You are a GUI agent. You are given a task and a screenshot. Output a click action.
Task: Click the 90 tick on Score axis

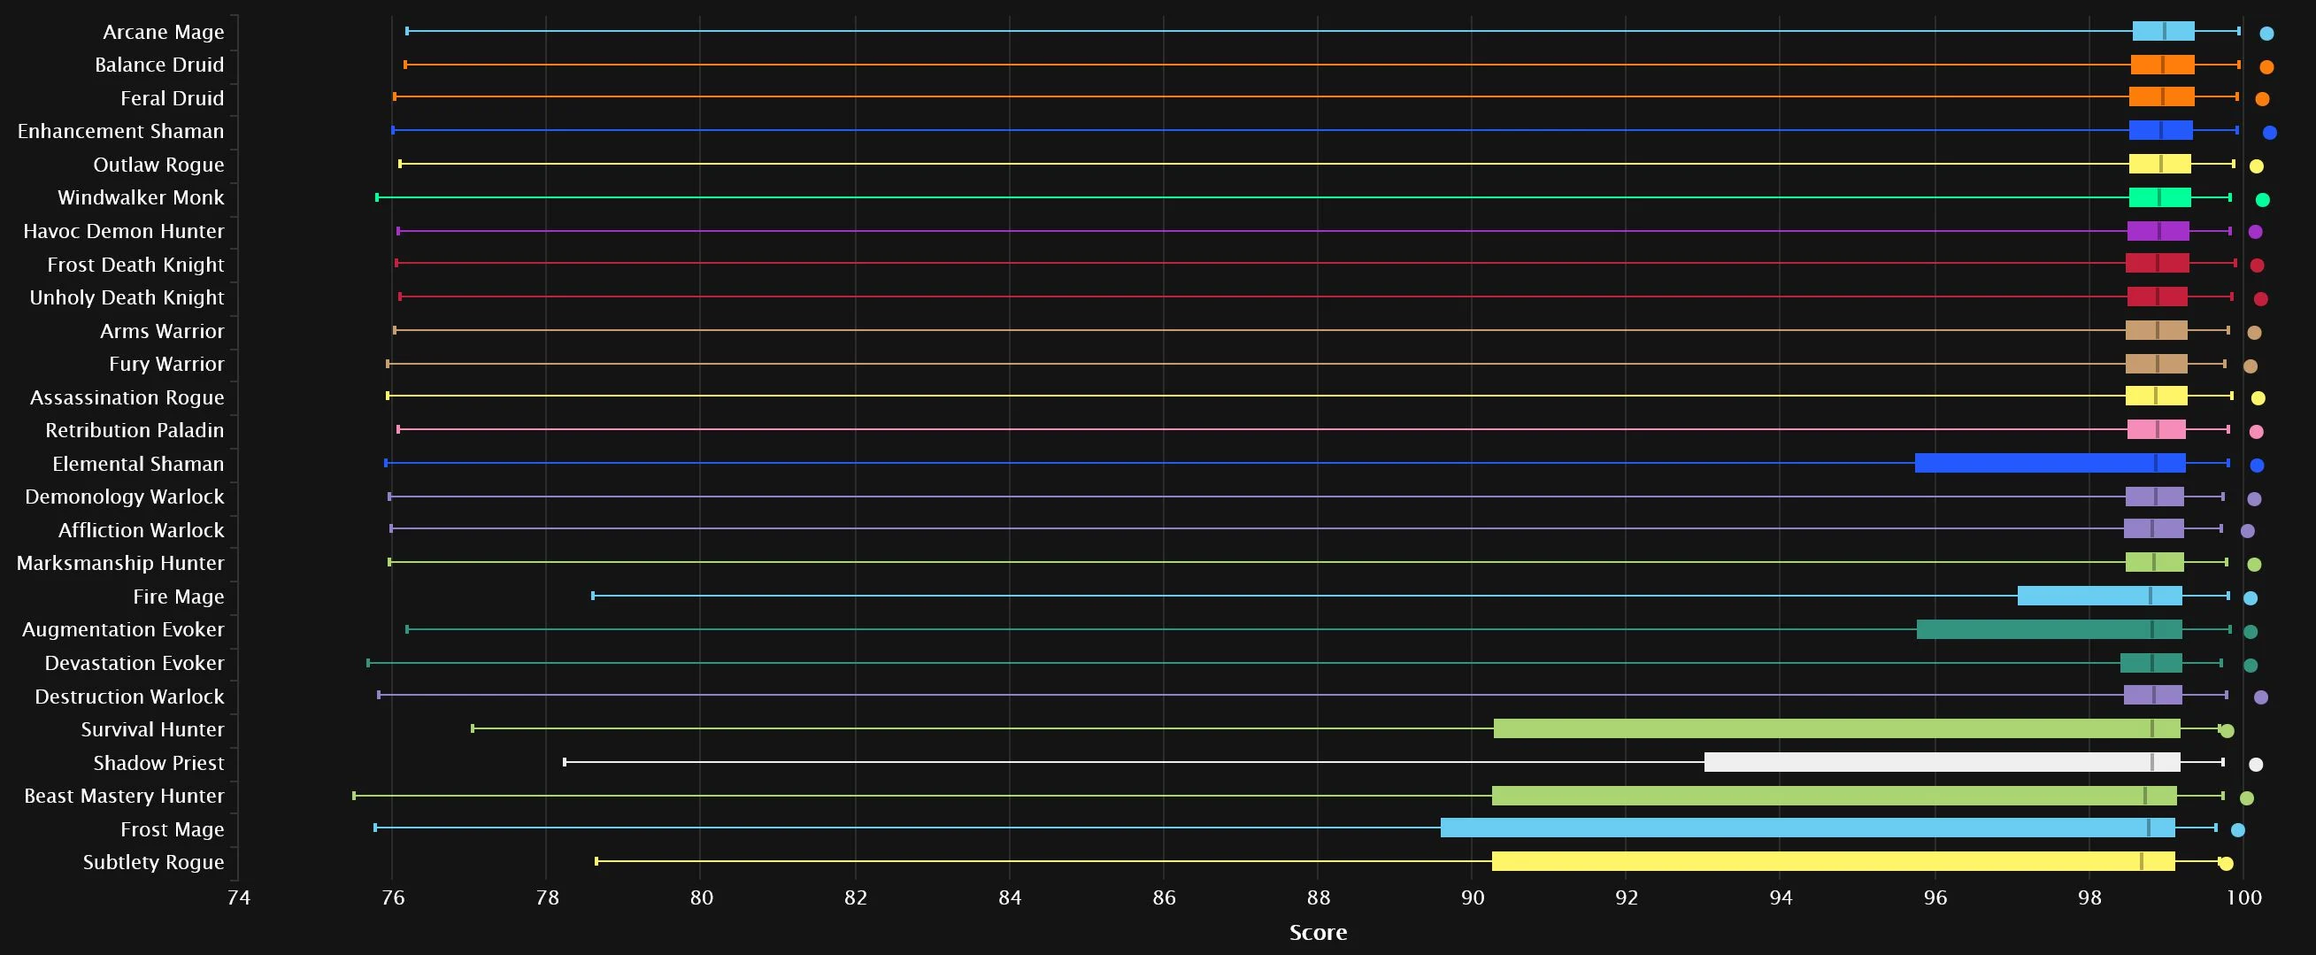[x=1473, y=897]
